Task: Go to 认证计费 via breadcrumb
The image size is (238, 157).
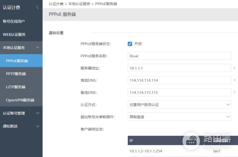Action: (x=56, y=4)
